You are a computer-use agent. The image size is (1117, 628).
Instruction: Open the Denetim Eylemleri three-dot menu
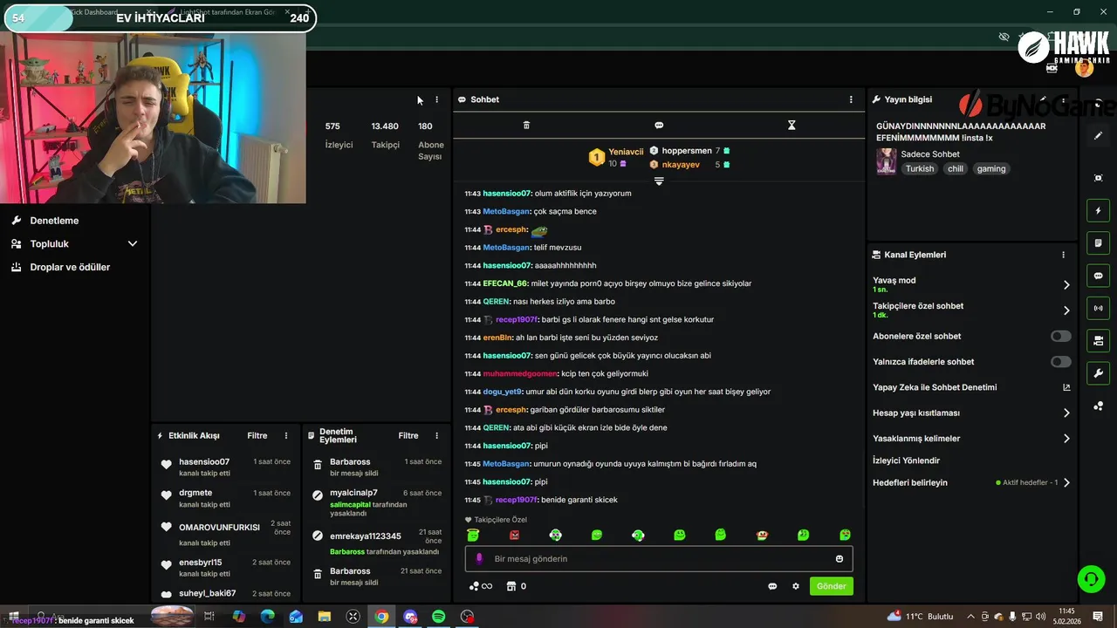click(437, 435)
